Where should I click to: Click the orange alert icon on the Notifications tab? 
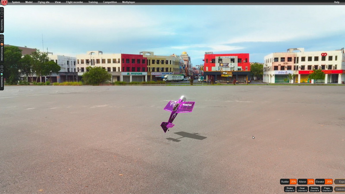tap(2, 44)
